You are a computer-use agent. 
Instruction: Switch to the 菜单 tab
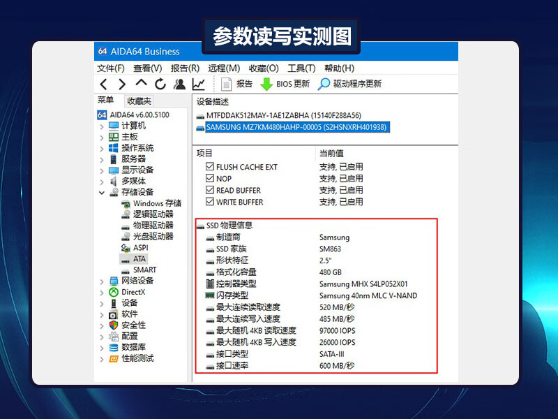click(106, 100)
